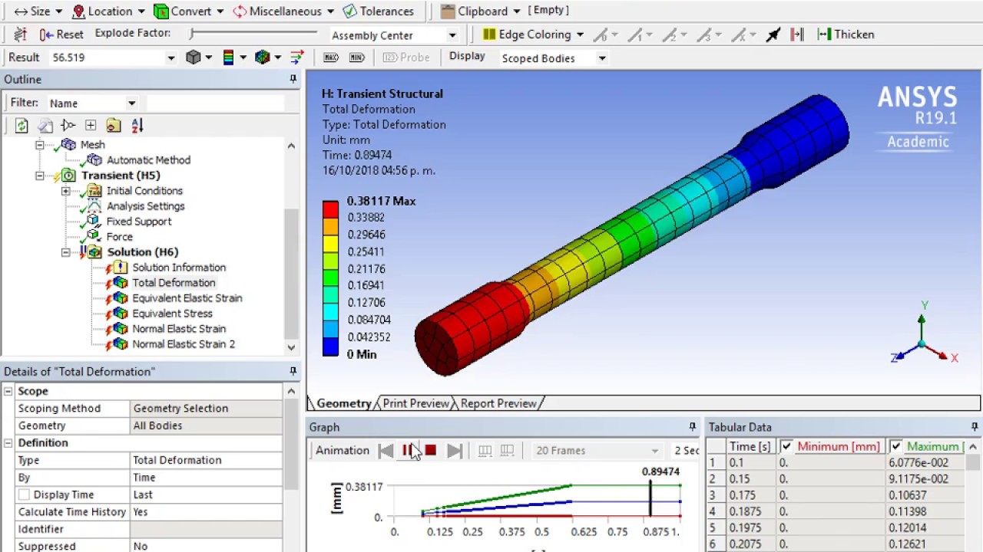Click the first distributed frames icon in Animation bar
Viewport: 983px width, 552px height.
point(485,451)
